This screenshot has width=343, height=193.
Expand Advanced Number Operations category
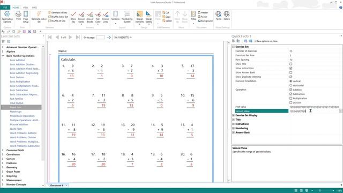click(x=3, y=47)
